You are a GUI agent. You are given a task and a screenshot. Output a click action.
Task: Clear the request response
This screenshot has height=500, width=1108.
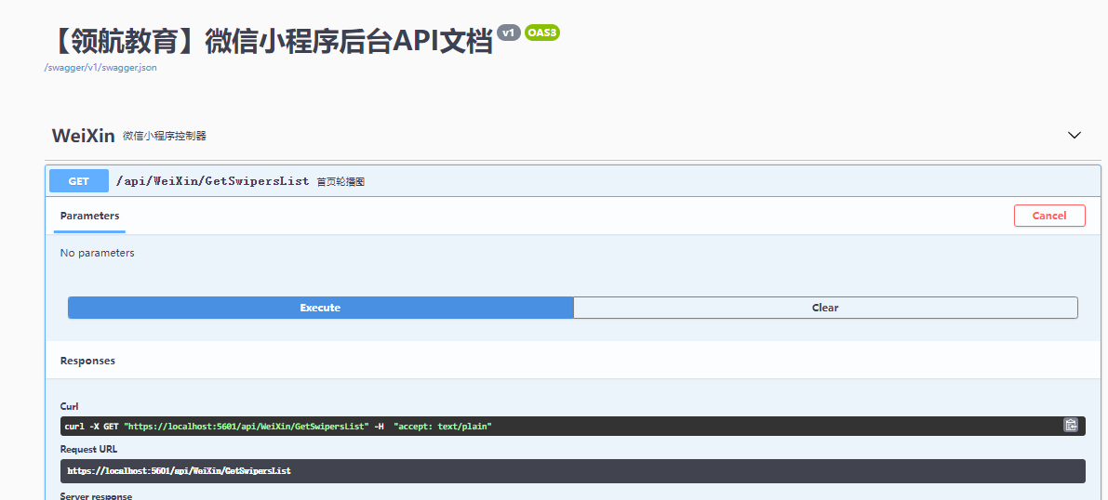coord(825,308)
